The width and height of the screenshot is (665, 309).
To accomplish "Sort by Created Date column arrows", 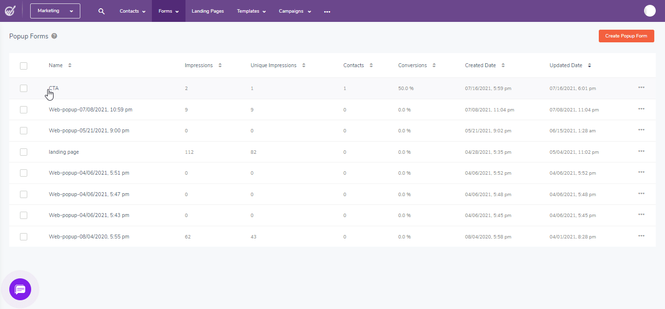I will pyautogui.click(x=503, y=65).
